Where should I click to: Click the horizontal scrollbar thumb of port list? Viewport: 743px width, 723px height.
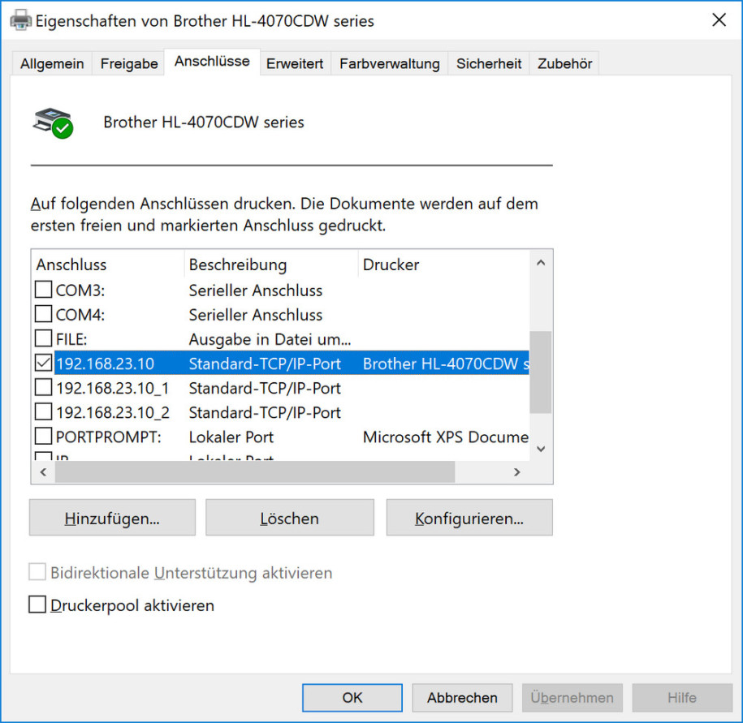255,472
